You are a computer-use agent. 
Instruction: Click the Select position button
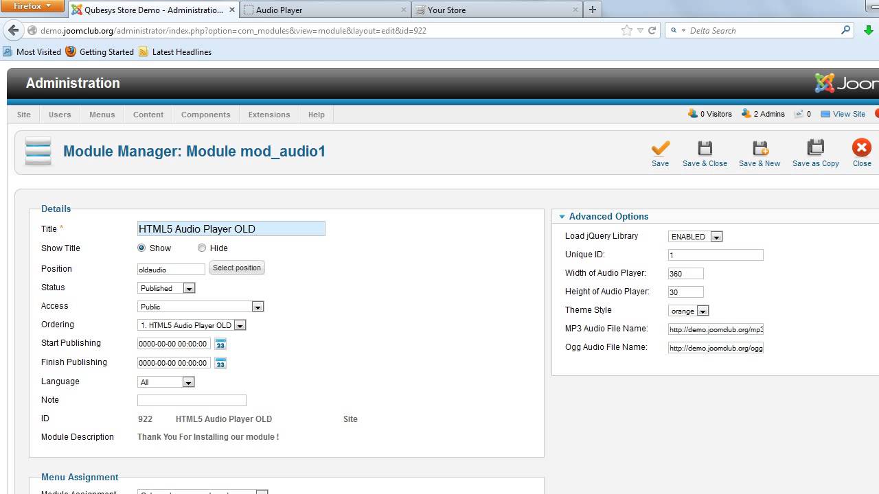237,268
